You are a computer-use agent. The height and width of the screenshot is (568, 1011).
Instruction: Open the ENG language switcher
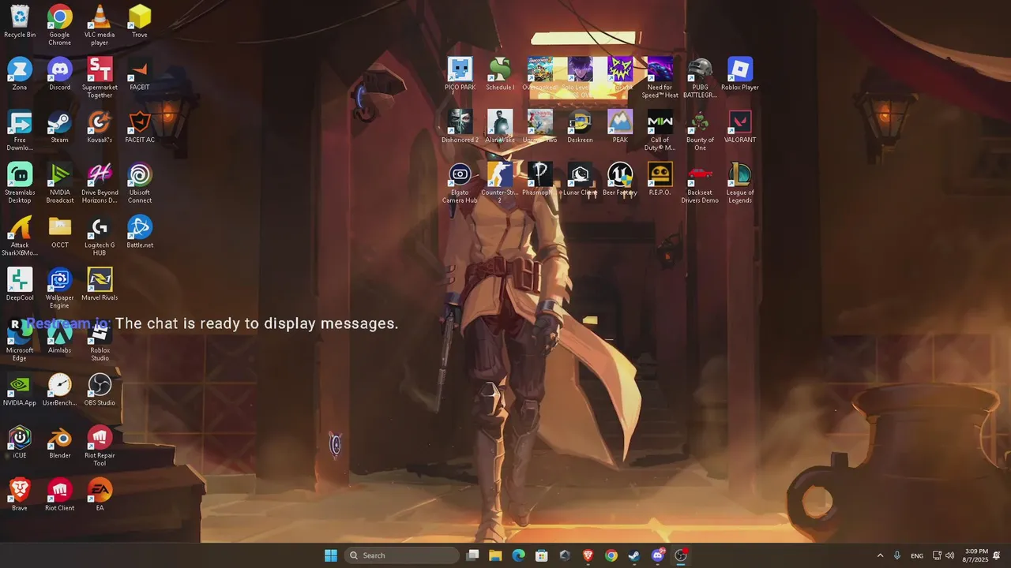click(917, 555)
